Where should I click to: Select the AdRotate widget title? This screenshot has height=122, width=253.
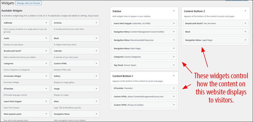[x=8, y=23]
